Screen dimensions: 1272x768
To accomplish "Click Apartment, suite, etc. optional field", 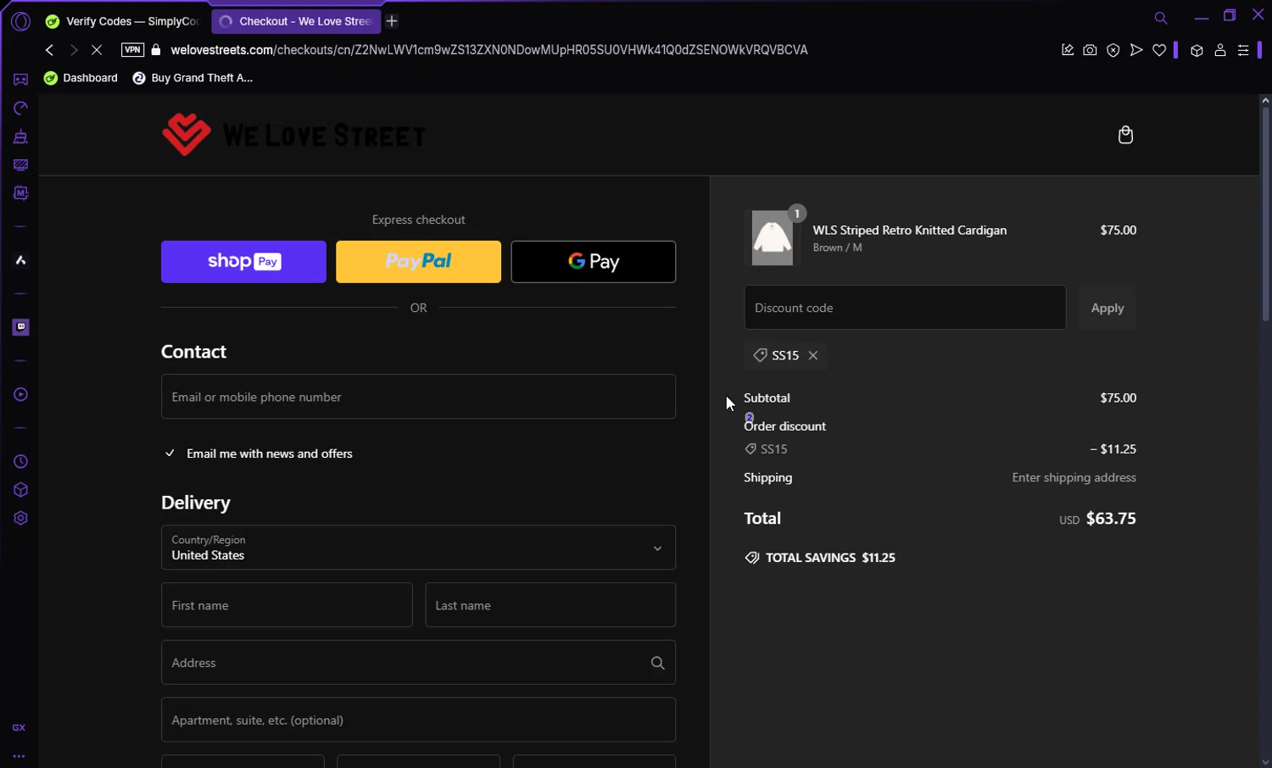I will coord(418,720).
